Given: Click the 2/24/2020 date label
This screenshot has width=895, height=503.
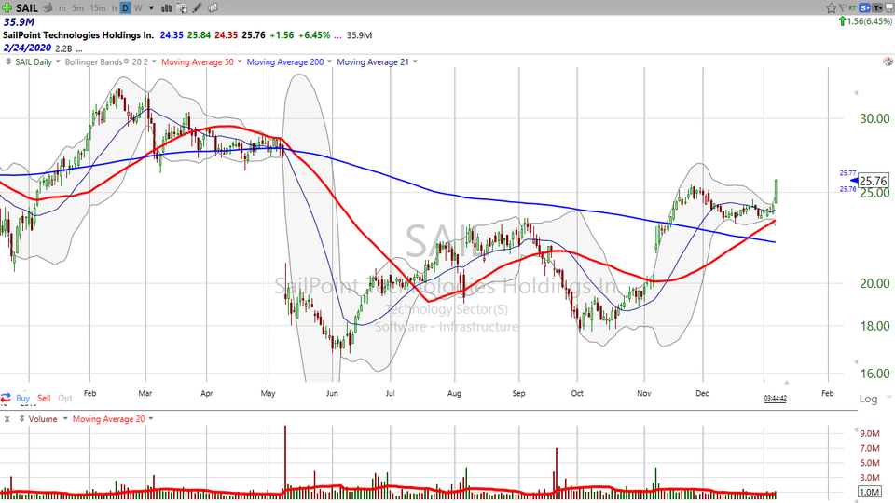Looking at the screenshot, I should click(27, 48).
